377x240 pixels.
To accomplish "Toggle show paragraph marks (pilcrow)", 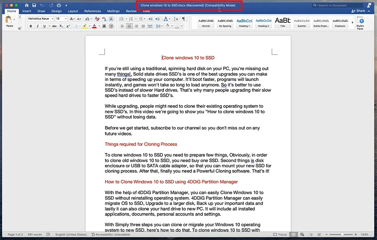I will click(x=184, y=19).
